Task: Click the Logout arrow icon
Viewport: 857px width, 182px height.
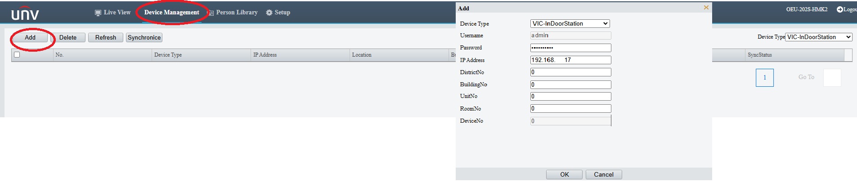Action: (839, 9)
